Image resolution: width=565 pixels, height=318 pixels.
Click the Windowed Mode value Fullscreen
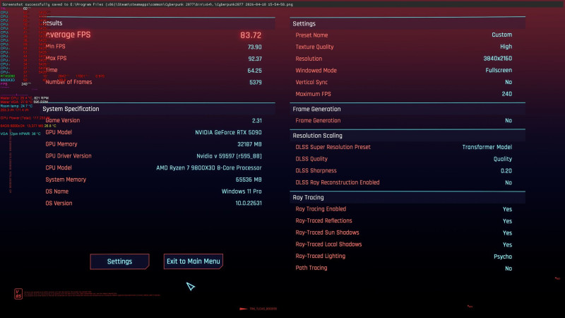click(499, 70)
